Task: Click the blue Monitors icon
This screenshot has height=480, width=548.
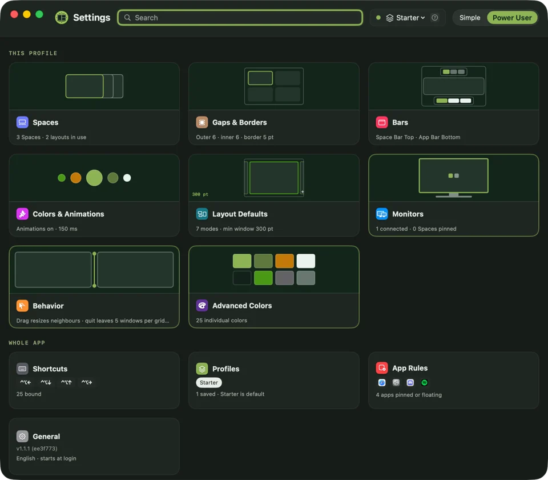Action: click(382, 214)
